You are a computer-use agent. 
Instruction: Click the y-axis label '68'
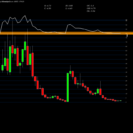(x=126, y=46)
